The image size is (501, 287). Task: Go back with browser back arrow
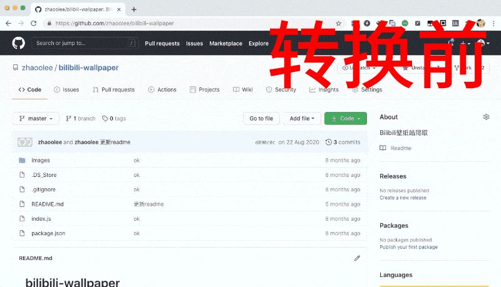[x=8, y=23]
